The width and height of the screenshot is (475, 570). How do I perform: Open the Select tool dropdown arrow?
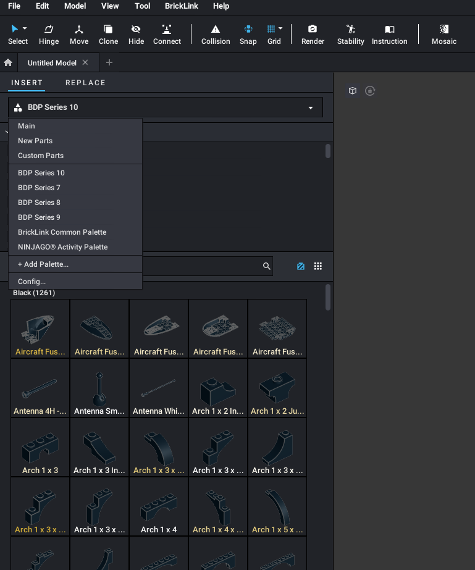(25, 28)
